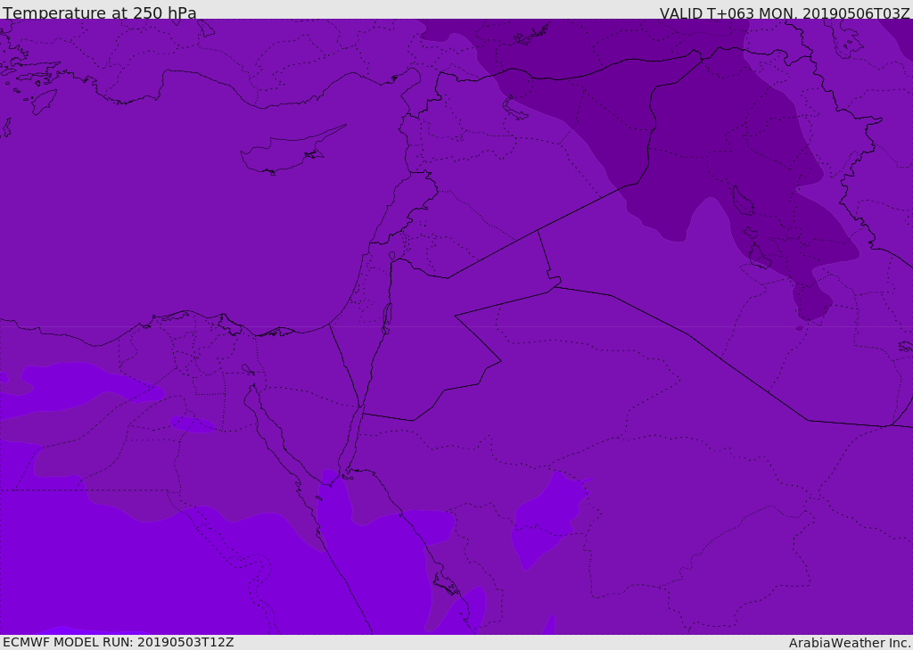Click the large lake in dark purple zone

740,201
